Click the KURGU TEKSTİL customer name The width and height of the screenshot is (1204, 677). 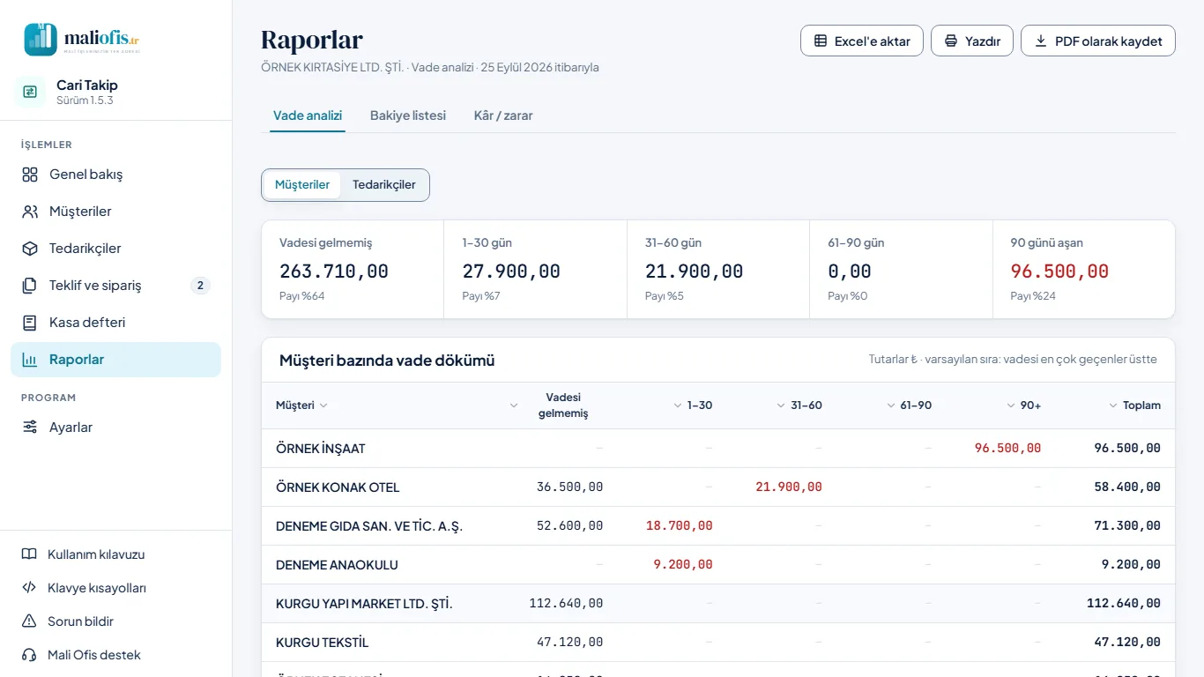point(323,643)
